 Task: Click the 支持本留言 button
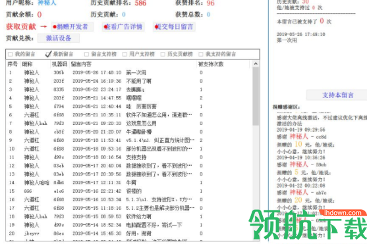tap(337, 95)
